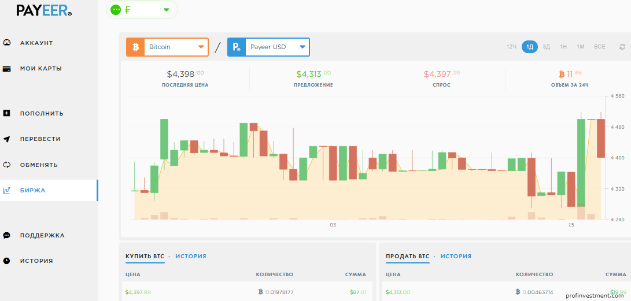Click the plus icon beside ПОПОЛНИТЬ
Image resolution: width=631 pixels, height=301 pixels.
(x=6, y=113)
